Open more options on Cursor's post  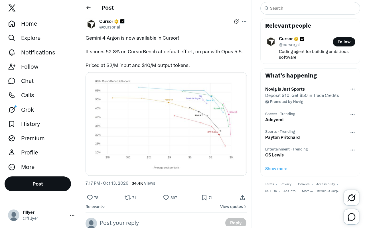point(244,21)
